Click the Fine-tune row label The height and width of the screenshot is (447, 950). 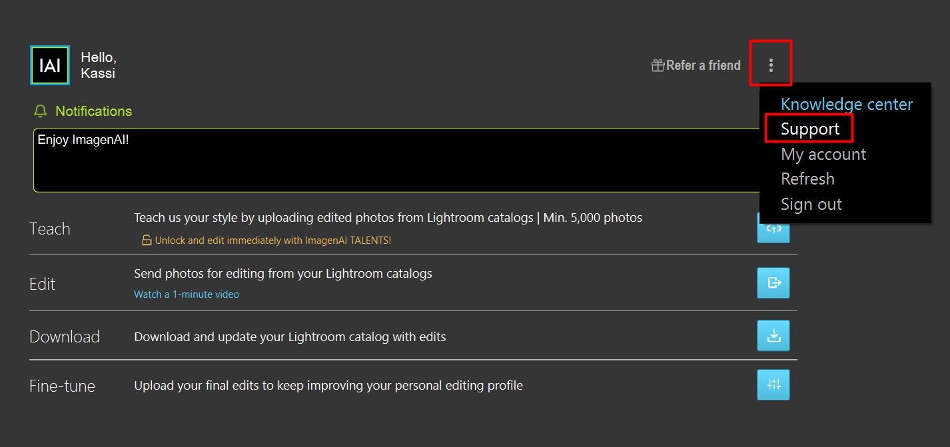pyautogui.click(x=62, y=386)
